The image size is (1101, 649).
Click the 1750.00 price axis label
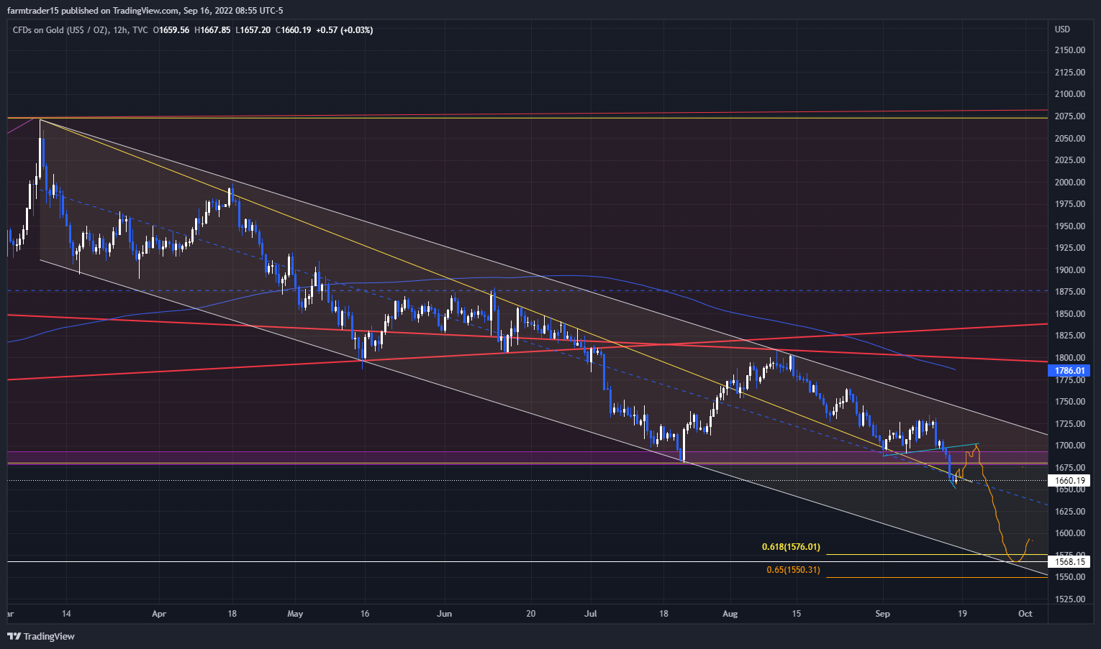pyautogui.click(x=1070, y=402)
